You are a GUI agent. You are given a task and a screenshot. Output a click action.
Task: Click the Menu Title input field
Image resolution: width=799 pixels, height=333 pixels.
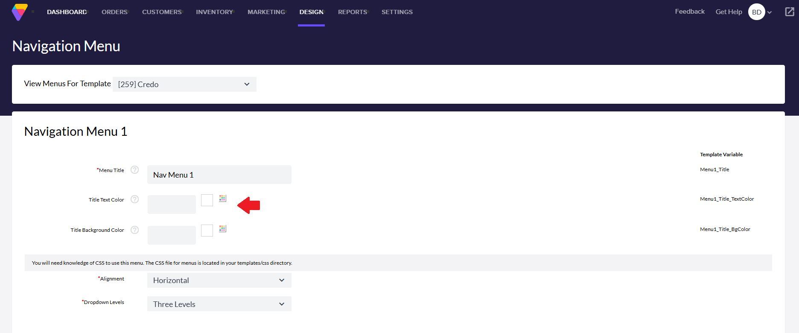219,175
